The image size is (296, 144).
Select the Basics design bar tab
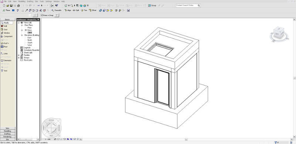point(7,20)
